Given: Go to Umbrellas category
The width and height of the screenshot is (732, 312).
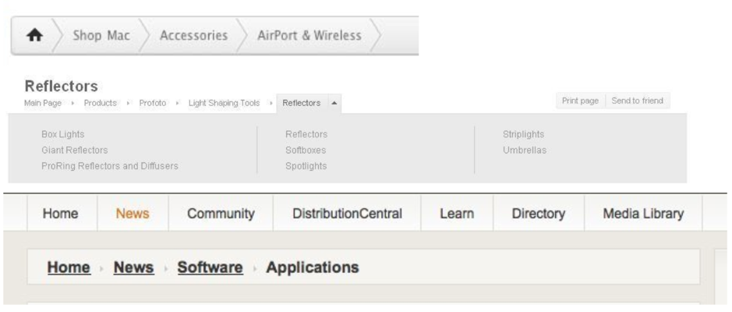Looking at the screenshot, I should [525, 150].
